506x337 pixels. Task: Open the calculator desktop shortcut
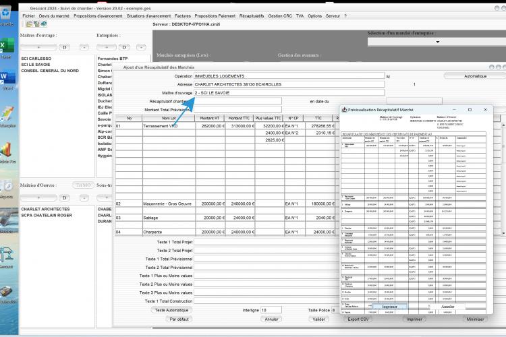pos(7,293)
